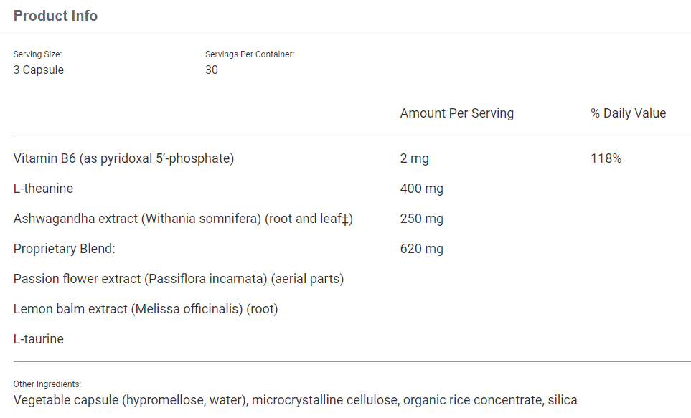
Task: Select the L-theanine ingredient name
Action: [43, 189]
